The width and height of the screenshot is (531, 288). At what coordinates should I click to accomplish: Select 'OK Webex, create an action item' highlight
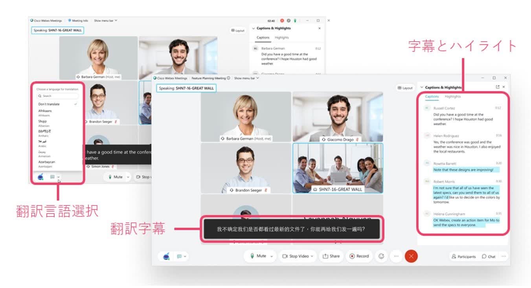coord(466,222)
